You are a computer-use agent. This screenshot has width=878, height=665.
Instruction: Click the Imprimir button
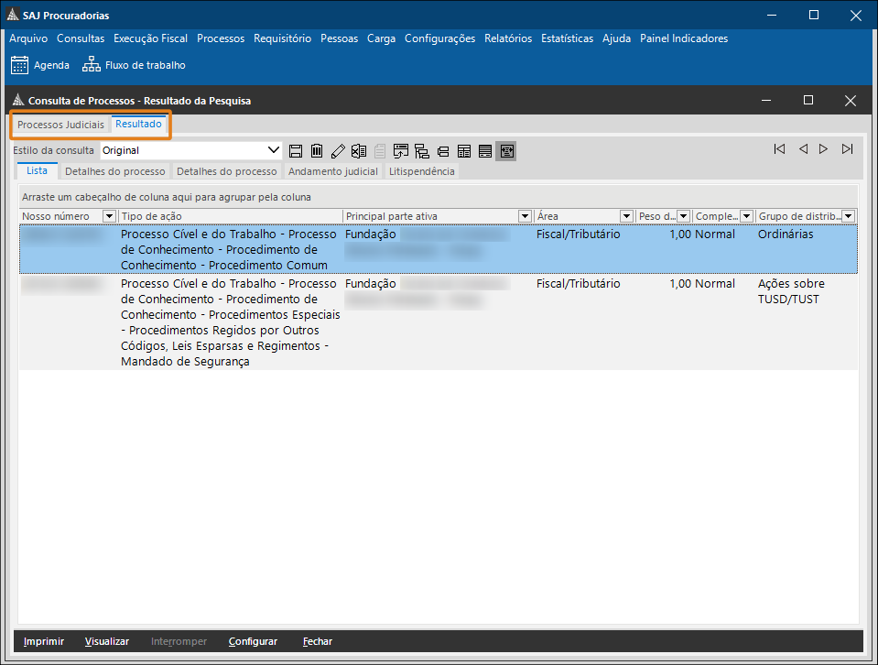tap(44, 641)
